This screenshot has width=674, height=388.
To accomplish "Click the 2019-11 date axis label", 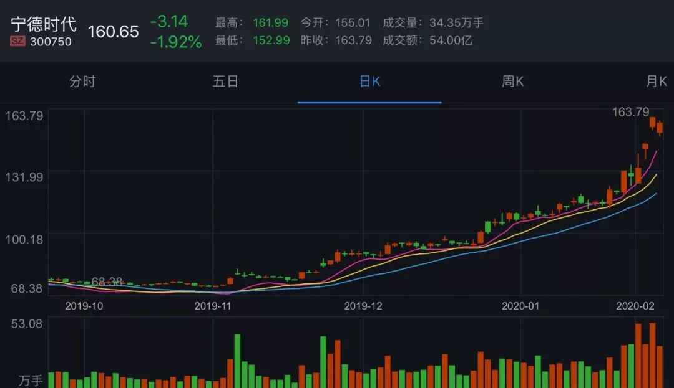I will 212,306.
